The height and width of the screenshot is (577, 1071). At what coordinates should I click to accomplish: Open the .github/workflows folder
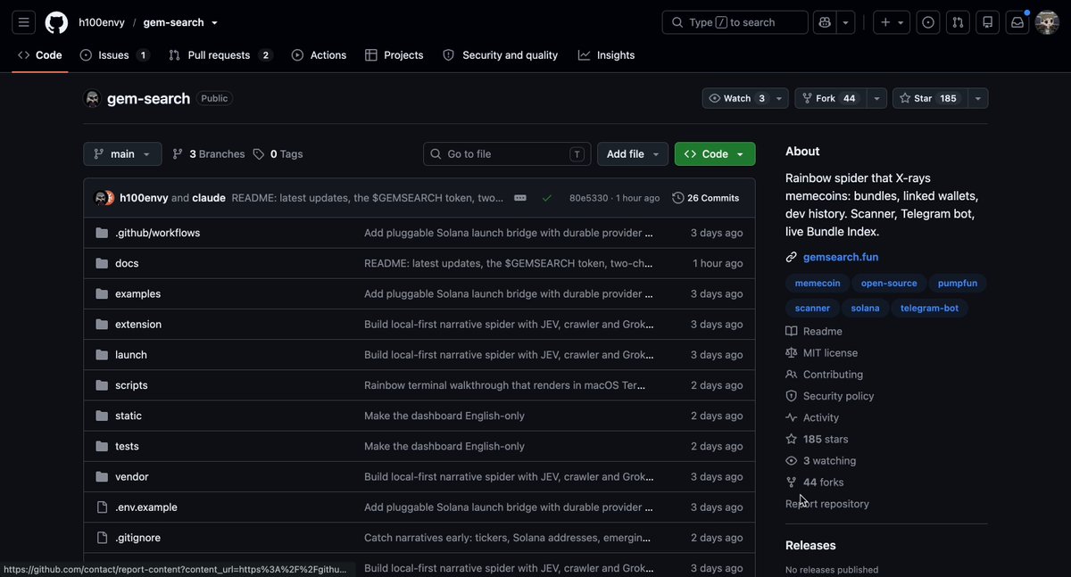(157, 233)
